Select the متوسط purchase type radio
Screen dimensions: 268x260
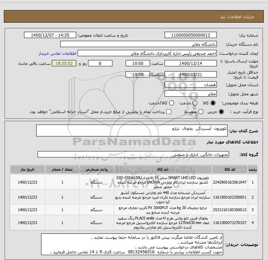click(x=201, y=112)
